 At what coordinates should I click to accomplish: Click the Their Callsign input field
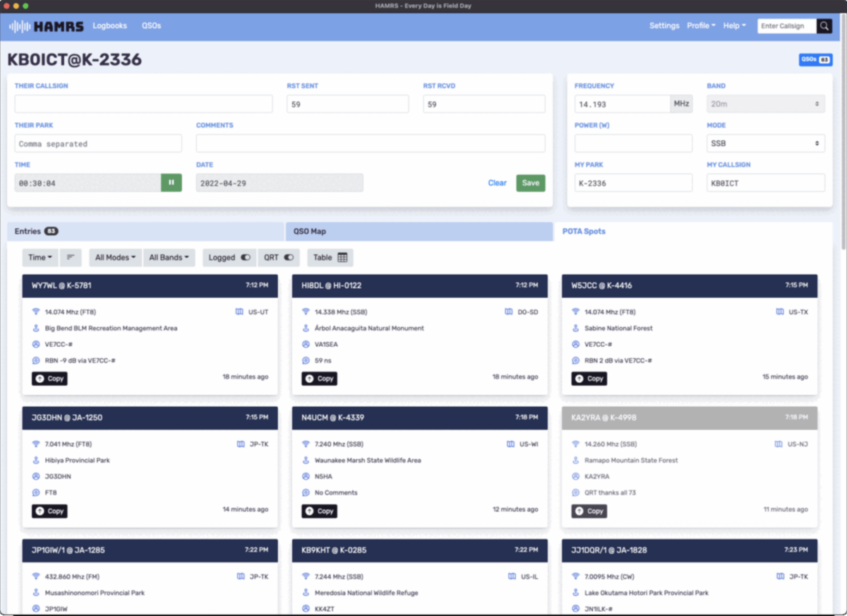pos(143,105)
